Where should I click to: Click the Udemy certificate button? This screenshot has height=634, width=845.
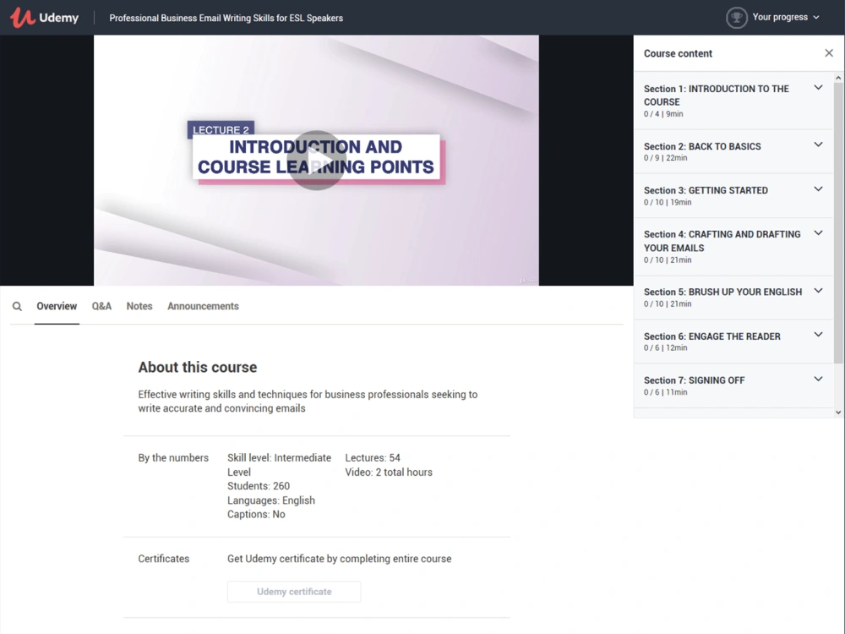click(x=294, y=592)
